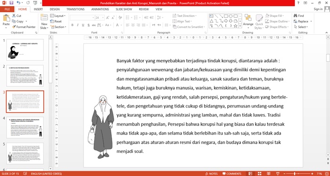Click Convert to SmartArt

(189, 27)
